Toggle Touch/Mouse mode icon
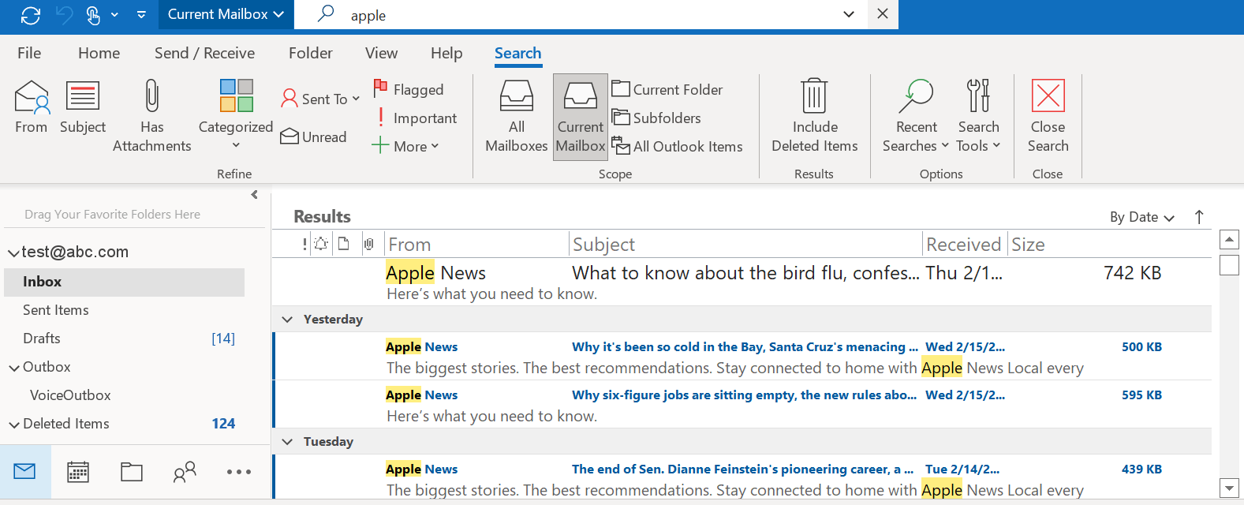This screenshot has width=1244, height=505. (x=93, y=15)
